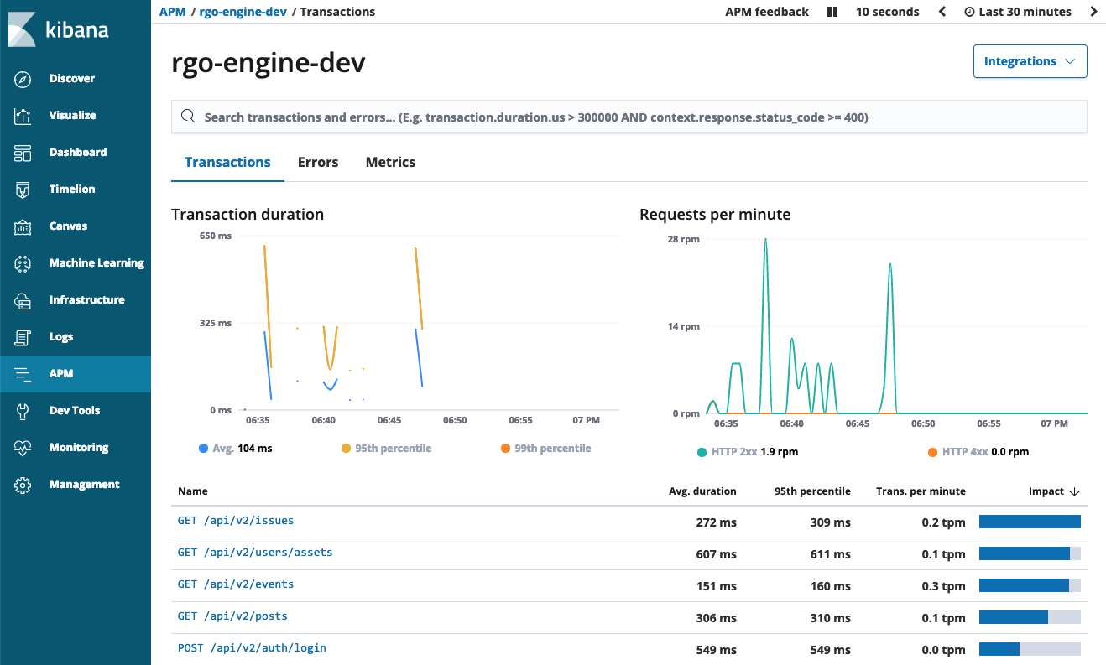Image resolution: width=1106 pixels, height=665 pixels.
Task: Toggle the 99th percentile series legend
Action: point(545,449)
